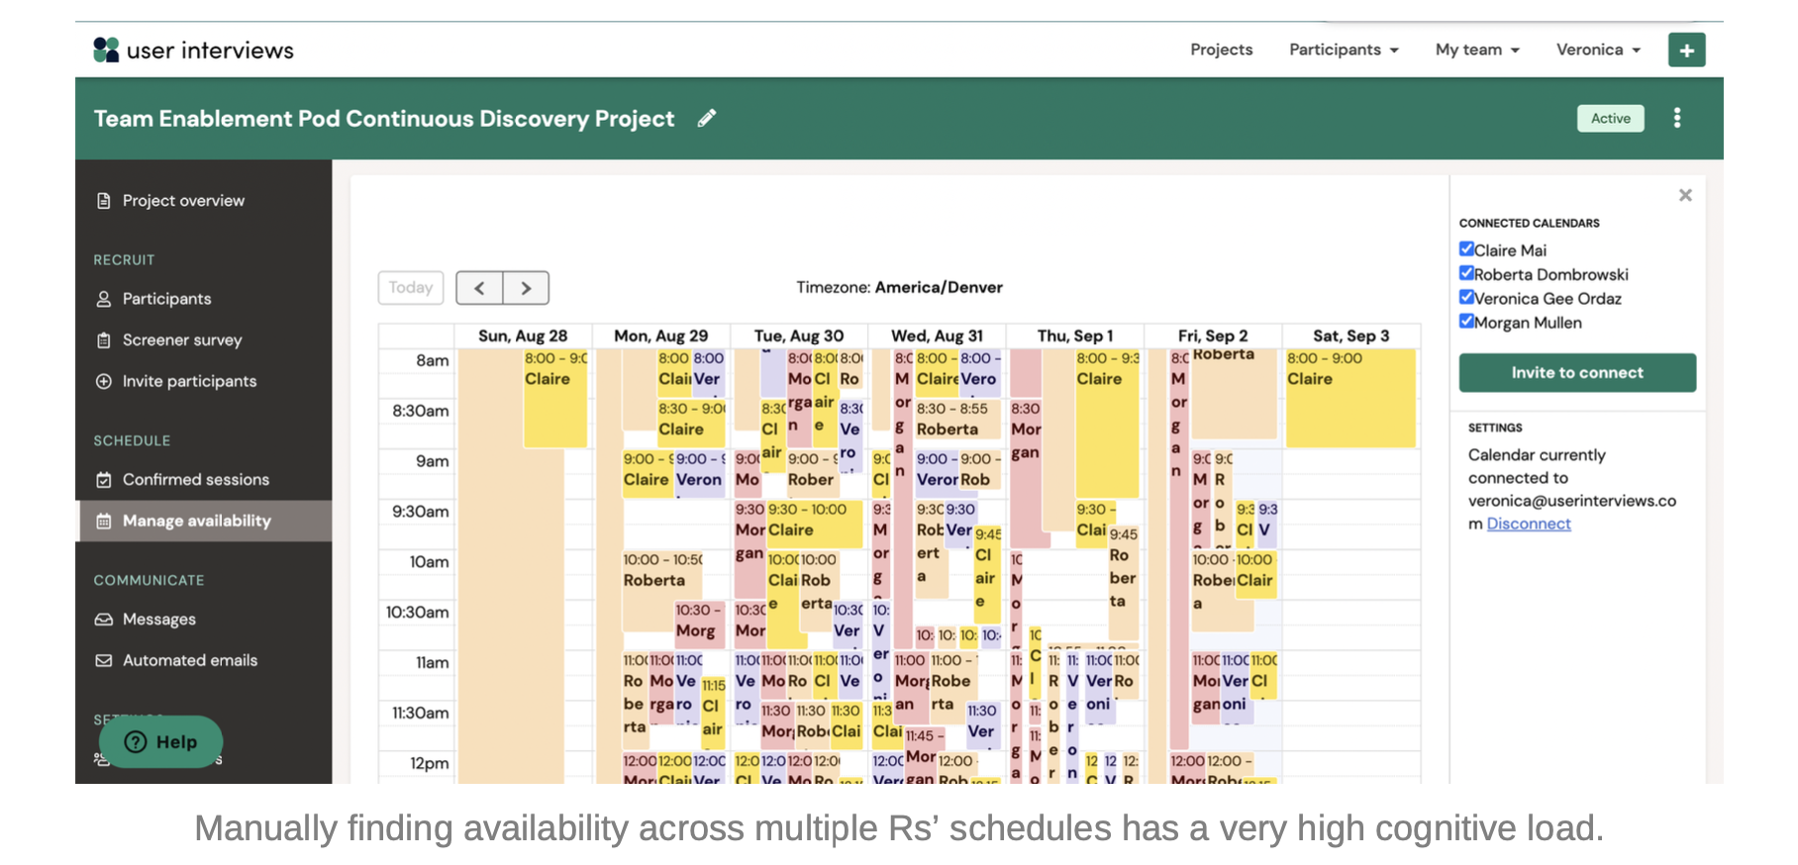Go to next week with right arrow

point(526,288)
